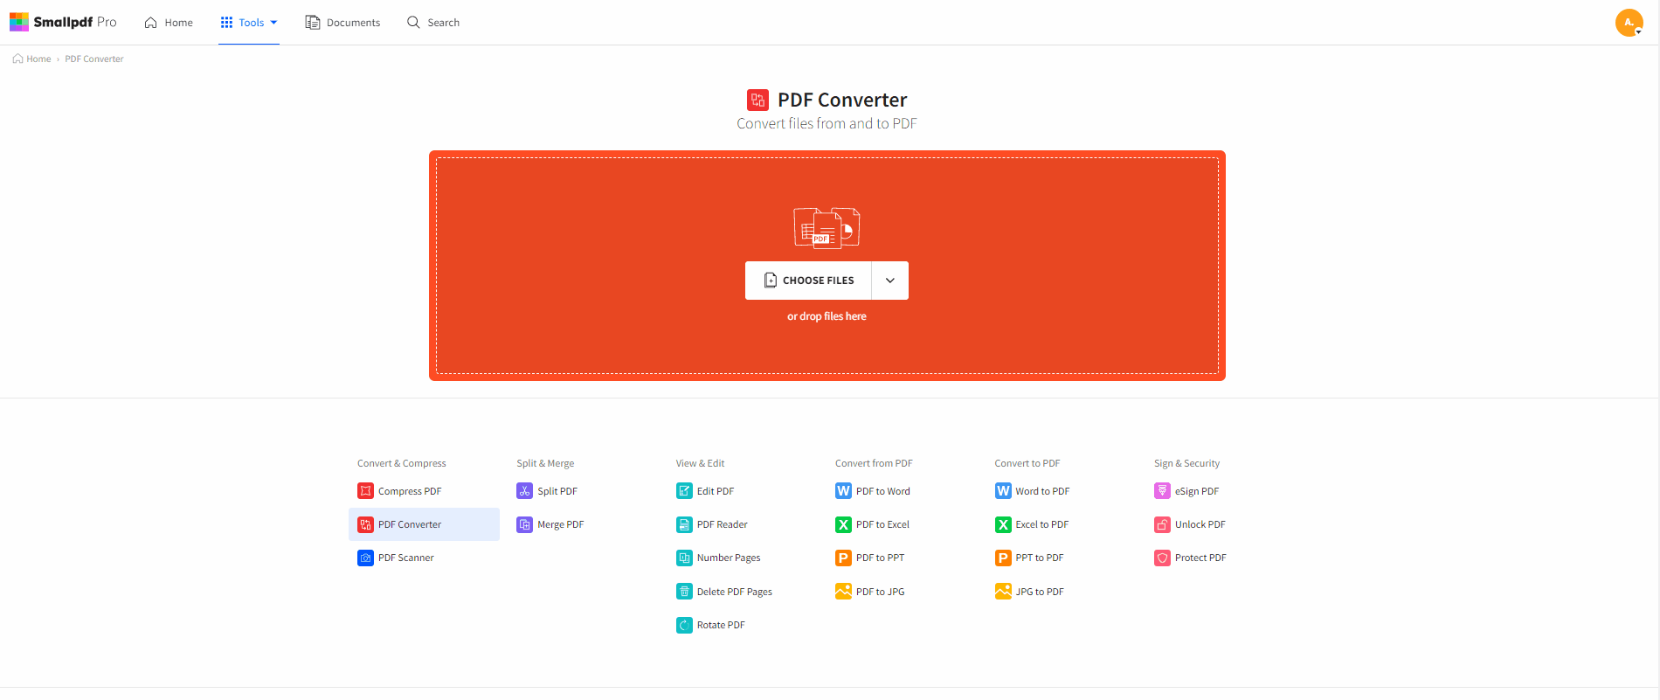Expand the Tools dropdown menu
Viewport: 1660px width, 700px height.
pyautogui.click(x=249, y=23)
